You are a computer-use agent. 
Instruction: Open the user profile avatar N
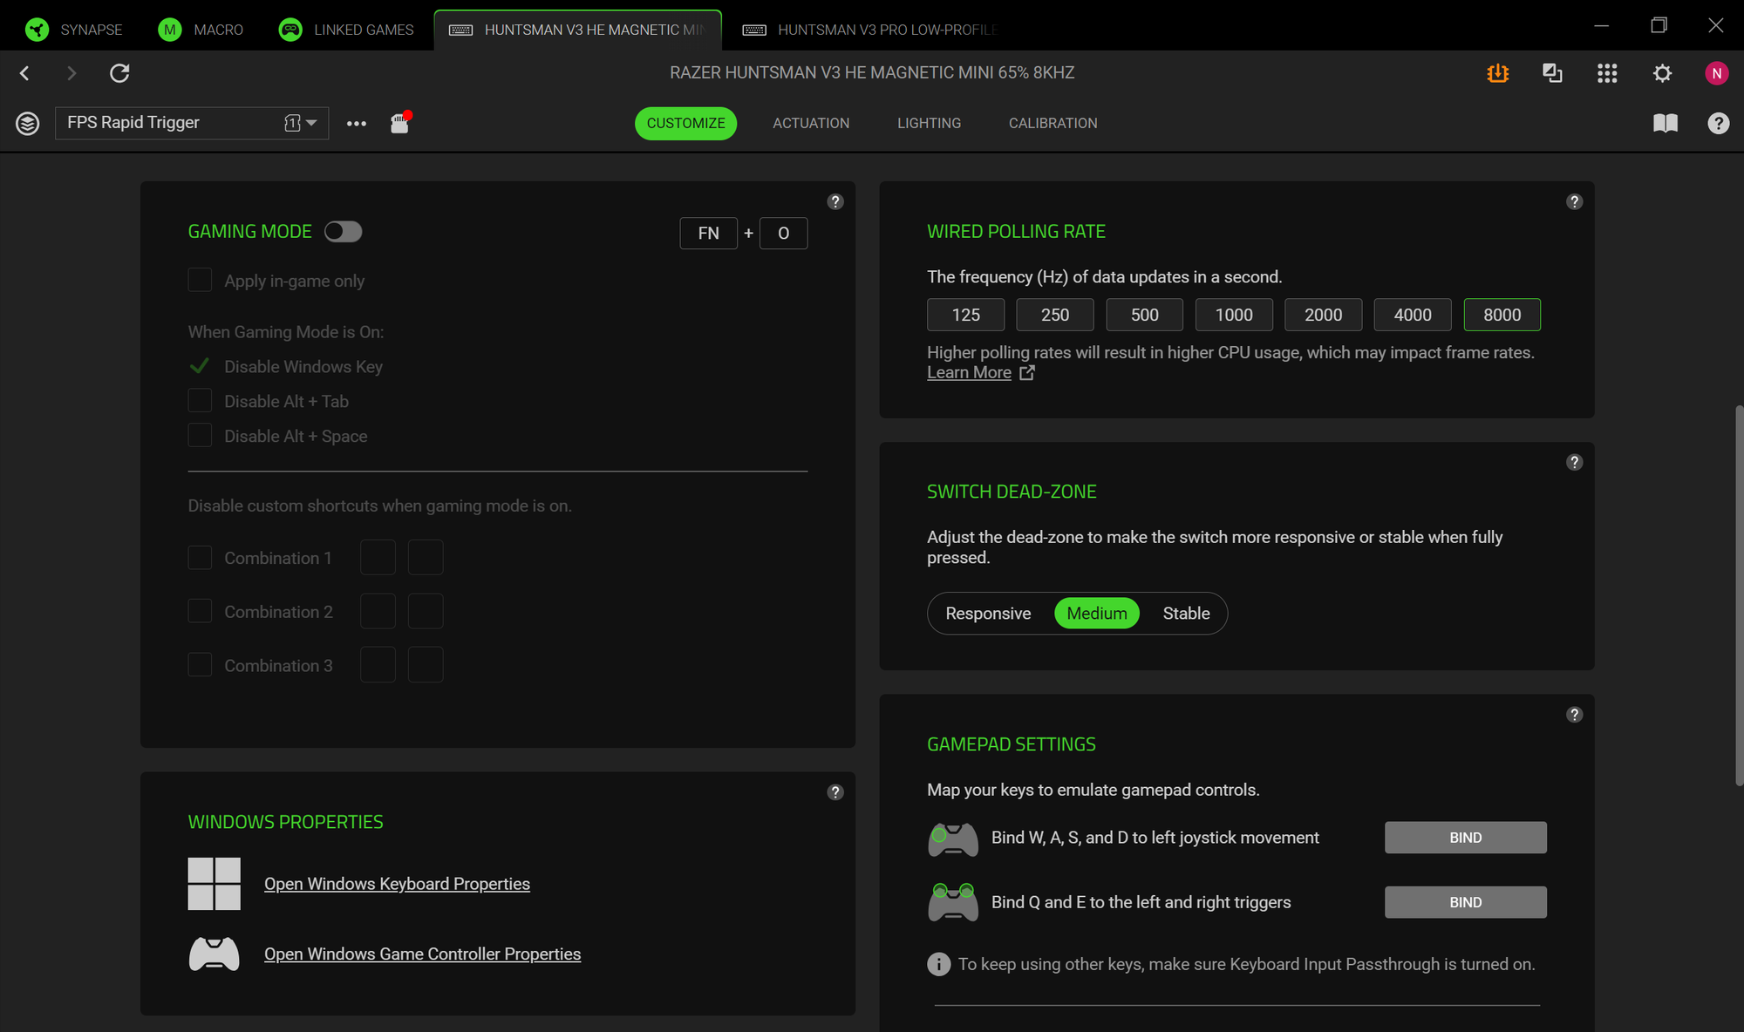tap(1716, 73)
